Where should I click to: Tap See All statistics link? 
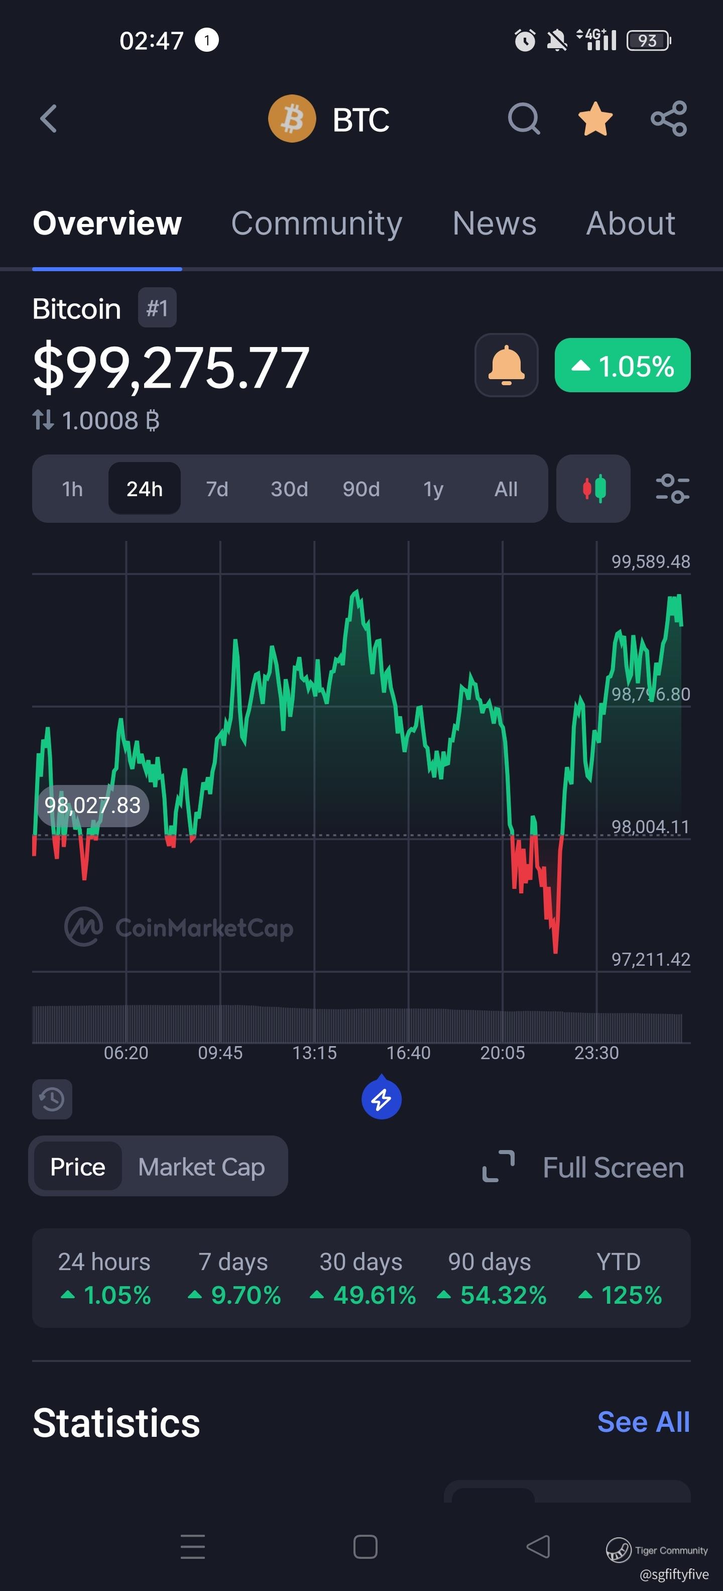click(643, 1422)
